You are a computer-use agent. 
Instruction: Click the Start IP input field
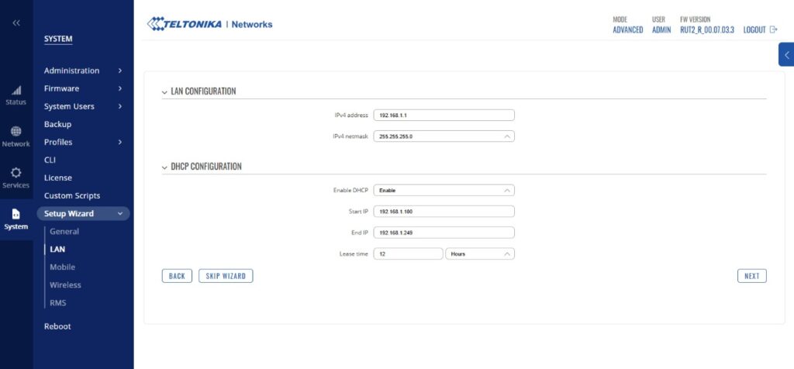point(444,211)
